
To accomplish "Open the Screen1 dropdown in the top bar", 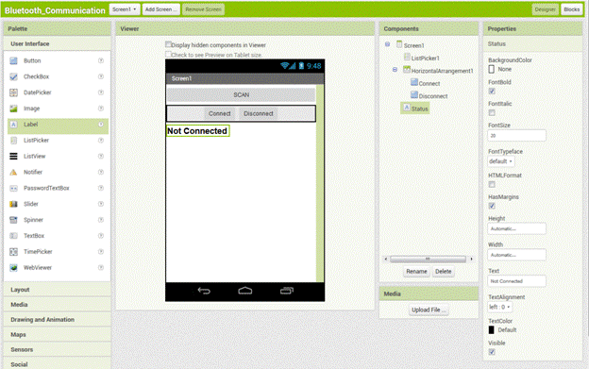I will pyautogui.click(x=125, y=9).
